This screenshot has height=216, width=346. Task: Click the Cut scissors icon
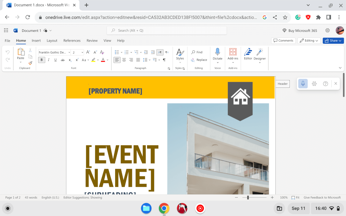coord(30,50)
